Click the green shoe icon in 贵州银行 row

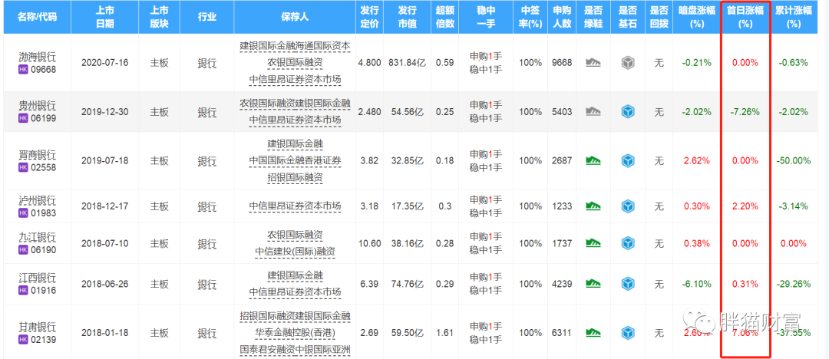tap(593, 112)
